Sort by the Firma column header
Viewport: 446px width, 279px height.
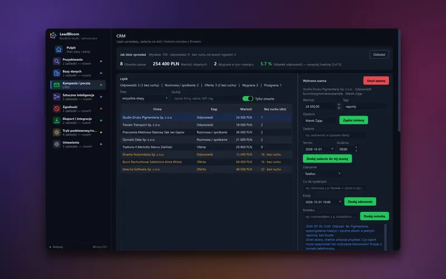pyautogui.click(x=157, y=109)
